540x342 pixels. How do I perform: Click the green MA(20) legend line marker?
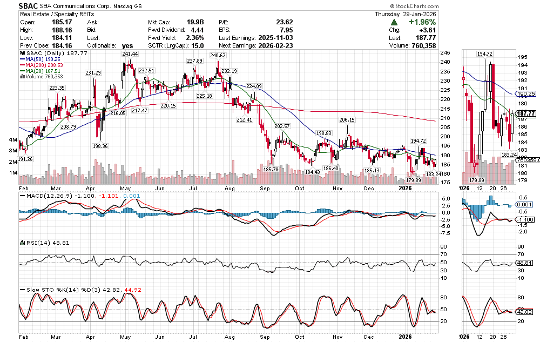(x=22, y=71)
